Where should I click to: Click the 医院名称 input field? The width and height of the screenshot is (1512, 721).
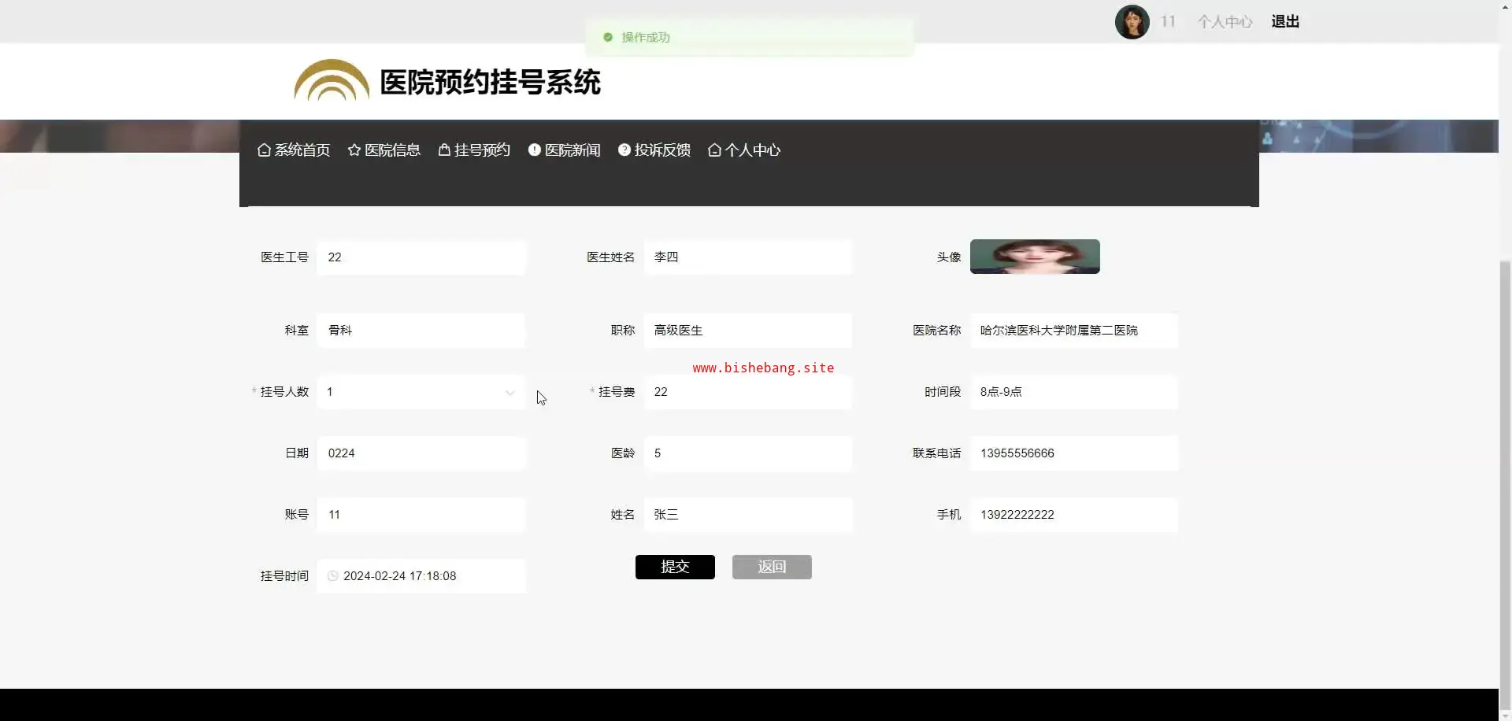click(x=1074, y=331)
